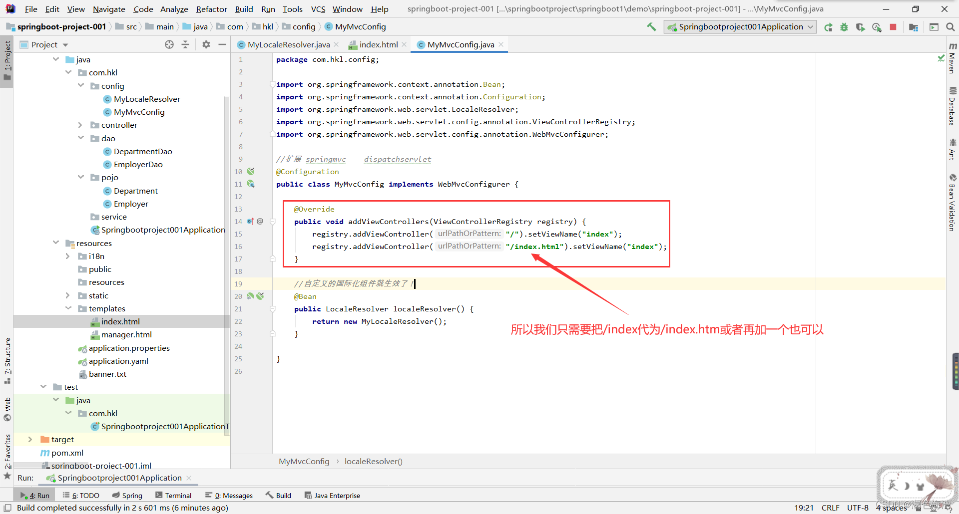Image resolution: width=959 pixels, height=514 pixels.
Task: Click override gutter marker on line 14
Action: click(251, 221)
